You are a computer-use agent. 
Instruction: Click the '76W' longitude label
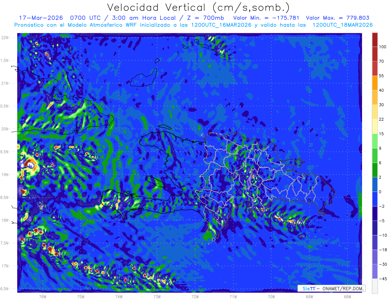tap(43, 296)
